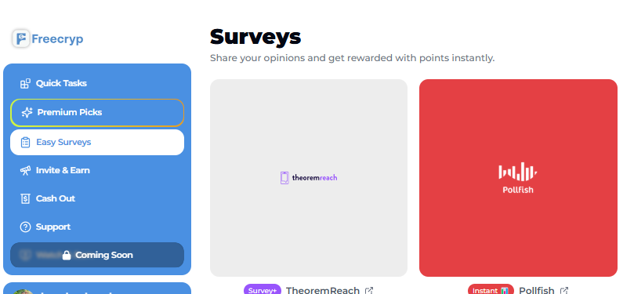The width and height of the screenshot is (634, 294).
Task: Open the Support page
Action: pos(97,227)
